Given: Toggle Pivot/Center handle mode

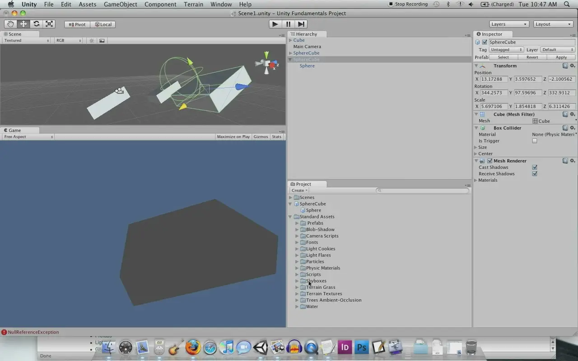Looking at the screenshot, I should [x=77, y=24].
